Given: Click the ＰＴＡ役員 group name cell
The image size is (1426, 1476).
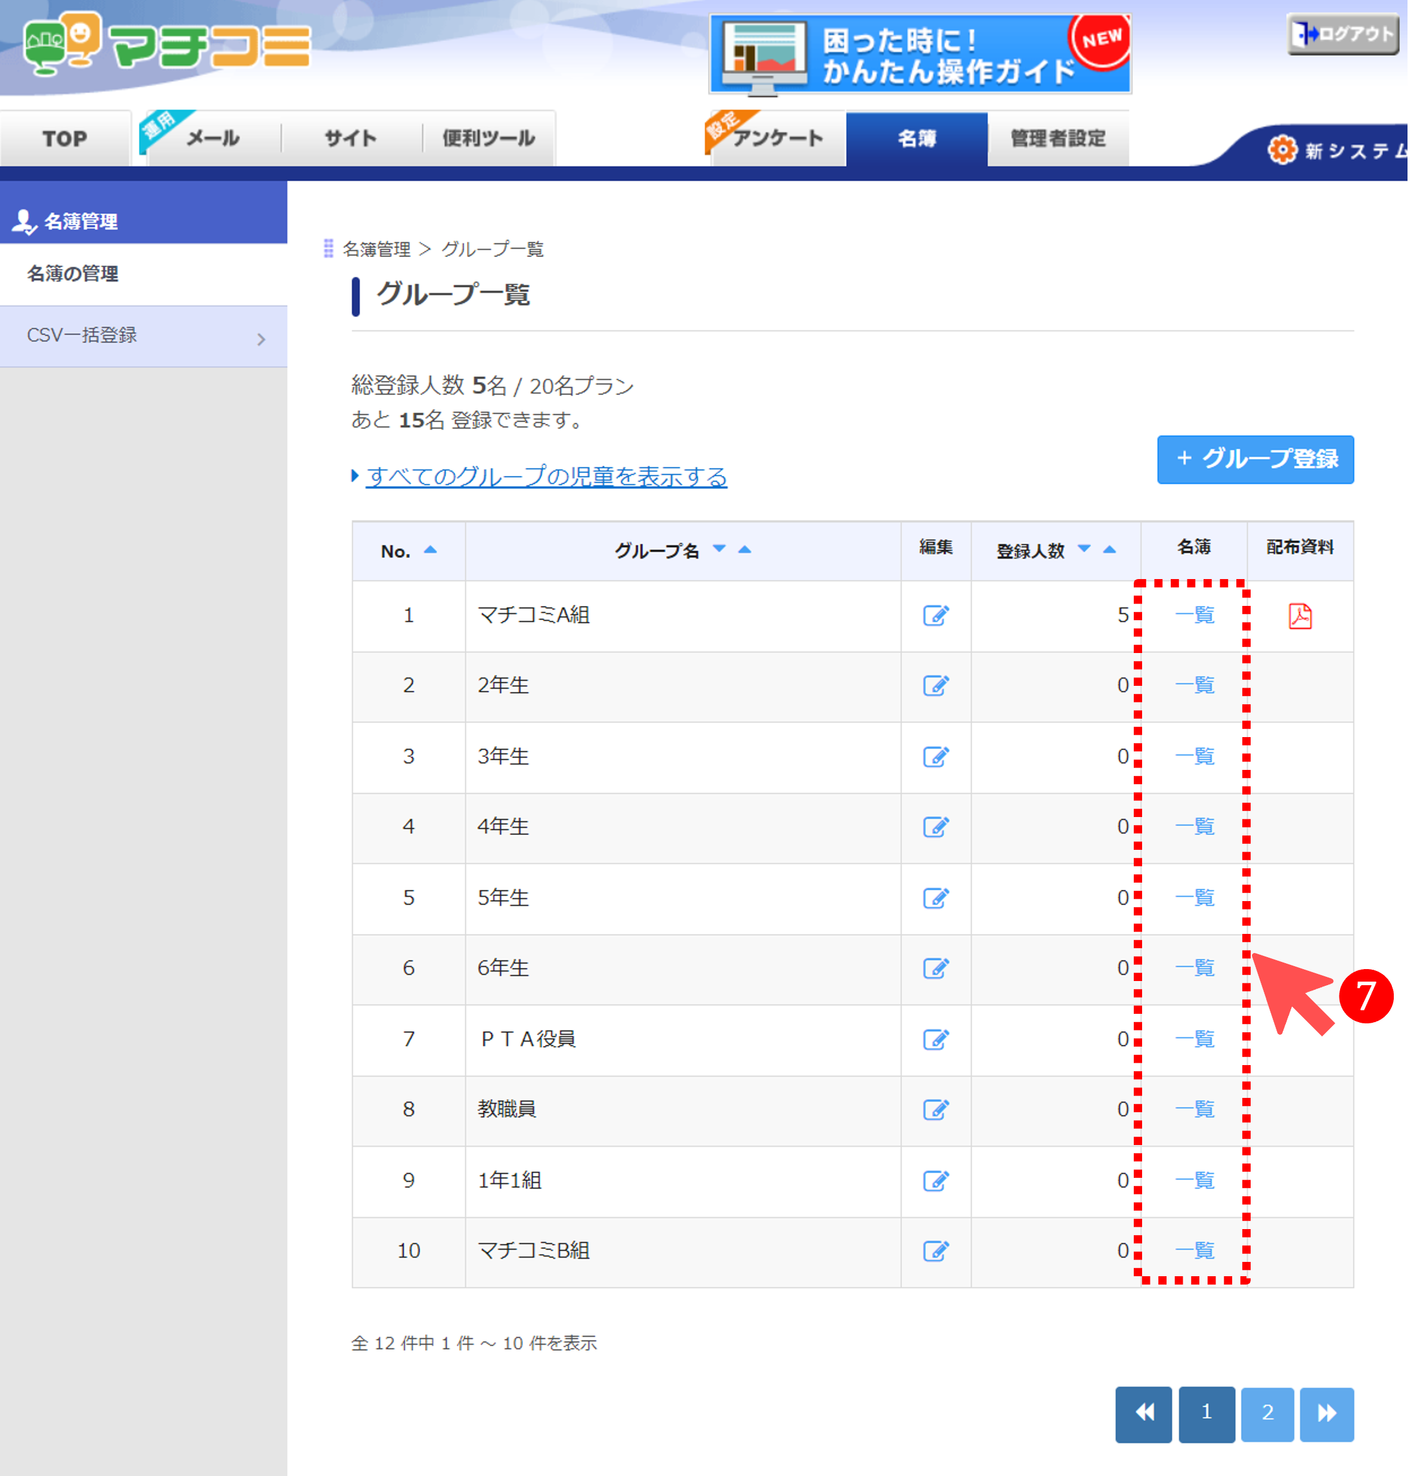Looking at the screenshot, I should [682, 1040].
